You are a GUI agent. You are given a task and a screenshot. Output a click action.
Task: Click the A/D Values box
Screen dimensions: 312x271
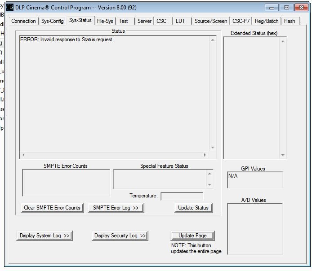click(x=255, y=229)
